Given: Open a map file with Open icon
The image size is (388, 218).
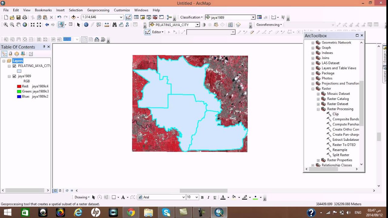Looking at the screenshot, I should [12, 17].
